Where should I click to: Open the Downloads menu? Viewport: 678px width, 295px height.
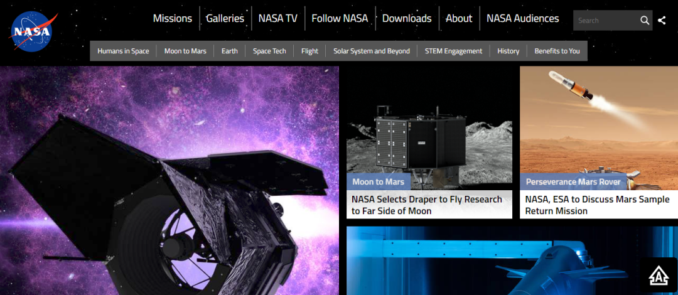(x=407, y=19)
